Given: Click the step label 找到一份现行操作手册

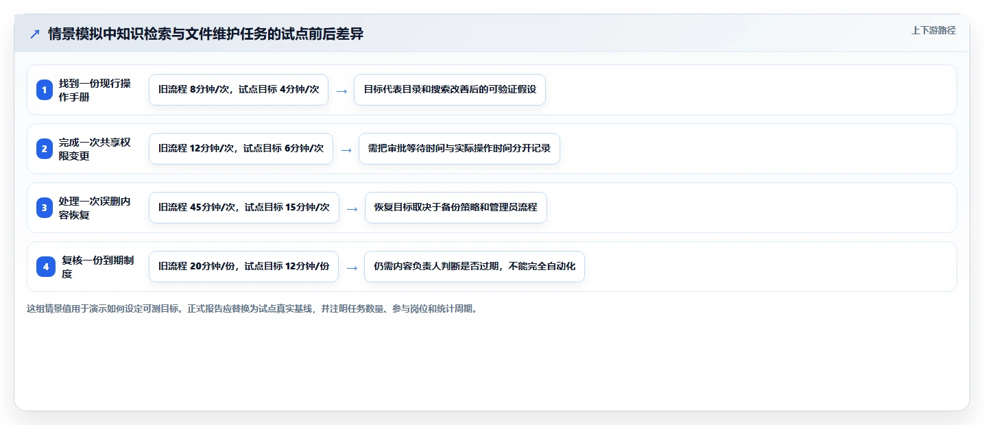Looking at the screenshot, I should click(95, 90).
